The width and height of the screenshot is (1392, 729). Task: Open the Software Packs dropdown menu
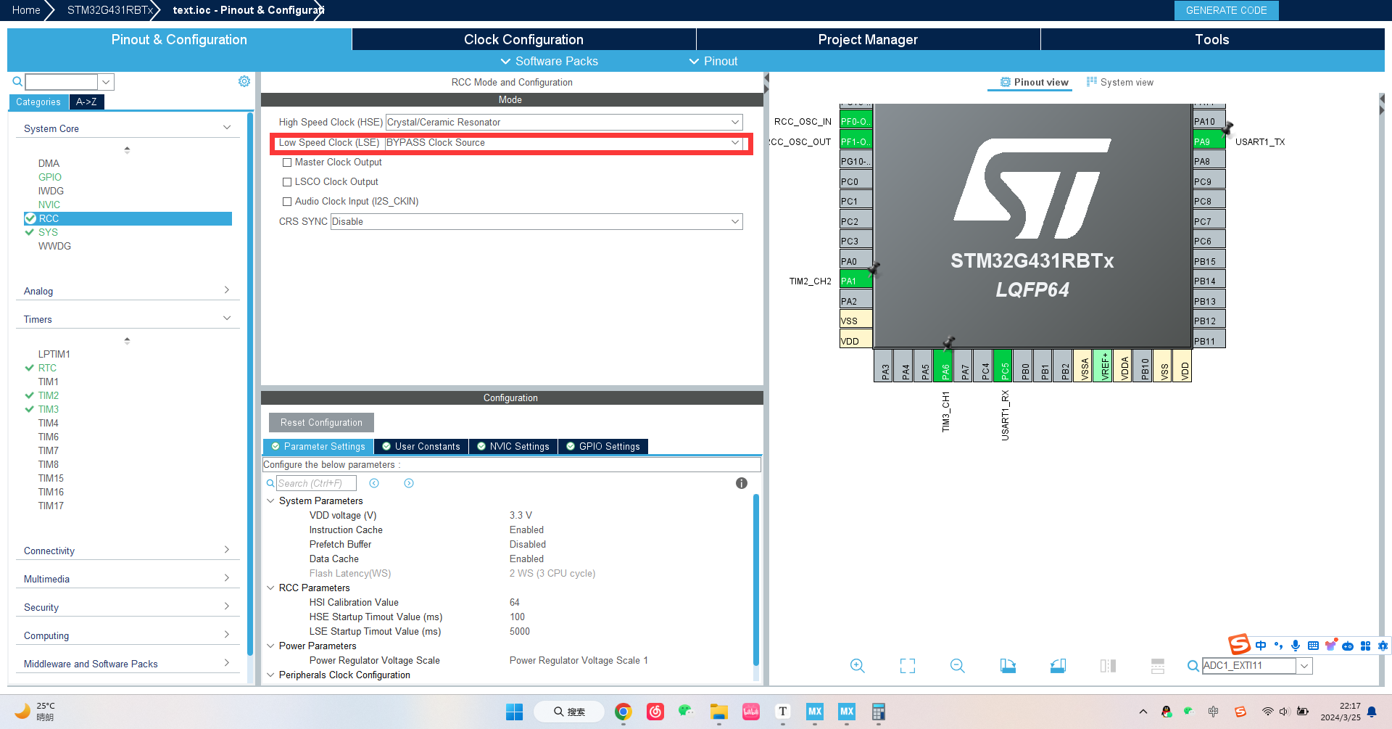pyautogui.click(x=549, y=61)
